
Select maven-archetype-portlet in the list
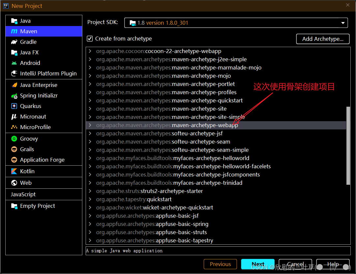point(216,84)
